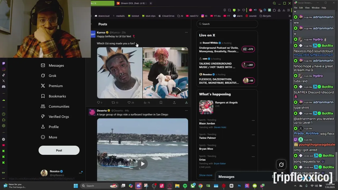This screenshot has height=190, width=338.
Task: Like Kurrco's Happy birthday Uzi post
Action: pos(131,102)
